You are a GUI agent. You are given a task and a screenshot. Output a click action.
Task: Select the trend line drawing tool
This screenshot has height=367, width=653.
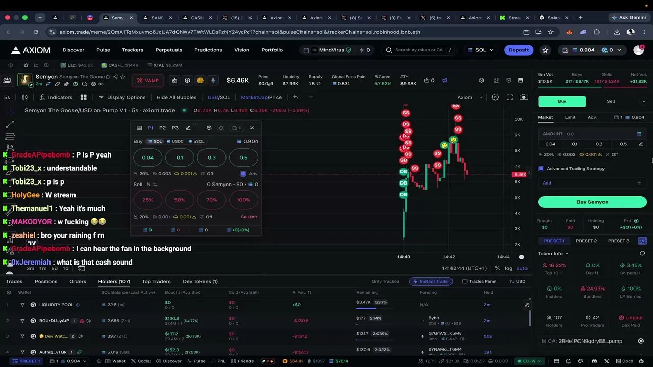click(x=10, y=124)
